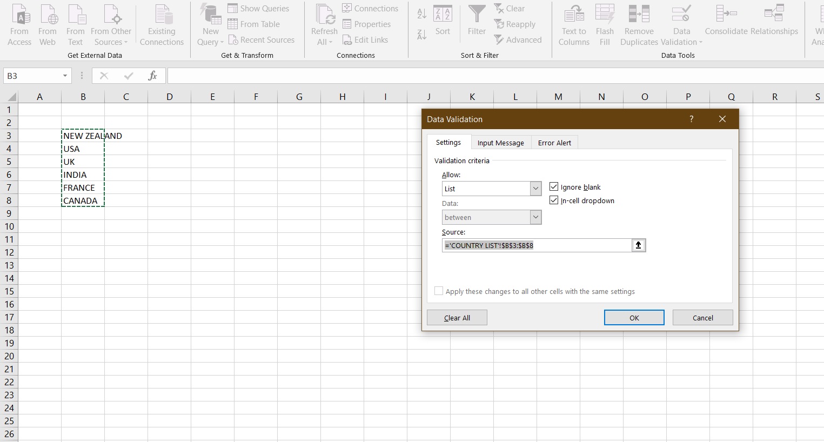Sort A to Z ascending

[422, 14]
